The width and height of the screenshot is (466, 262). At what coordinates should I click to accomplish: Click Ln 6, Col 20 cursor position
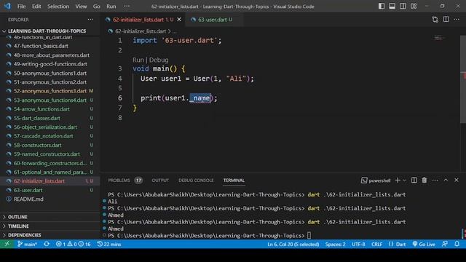[x=293, y=245]
